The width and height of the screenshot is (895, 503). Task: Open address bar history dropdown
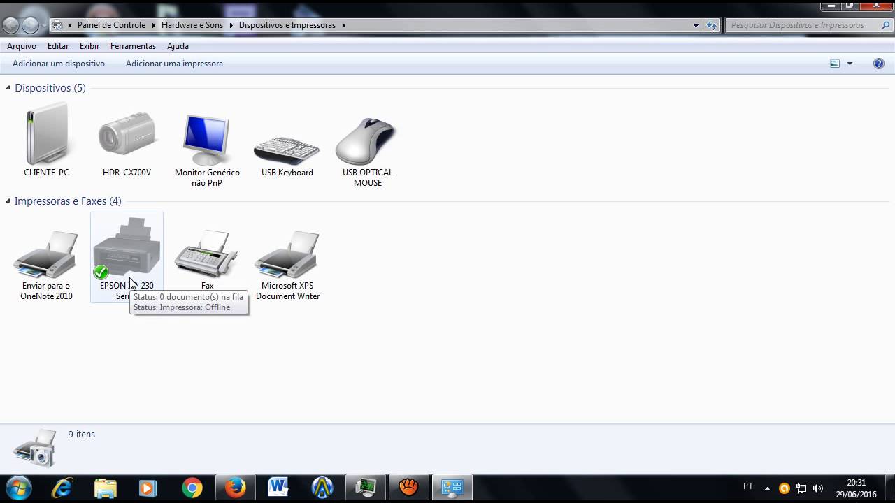[x=696, y=25]
